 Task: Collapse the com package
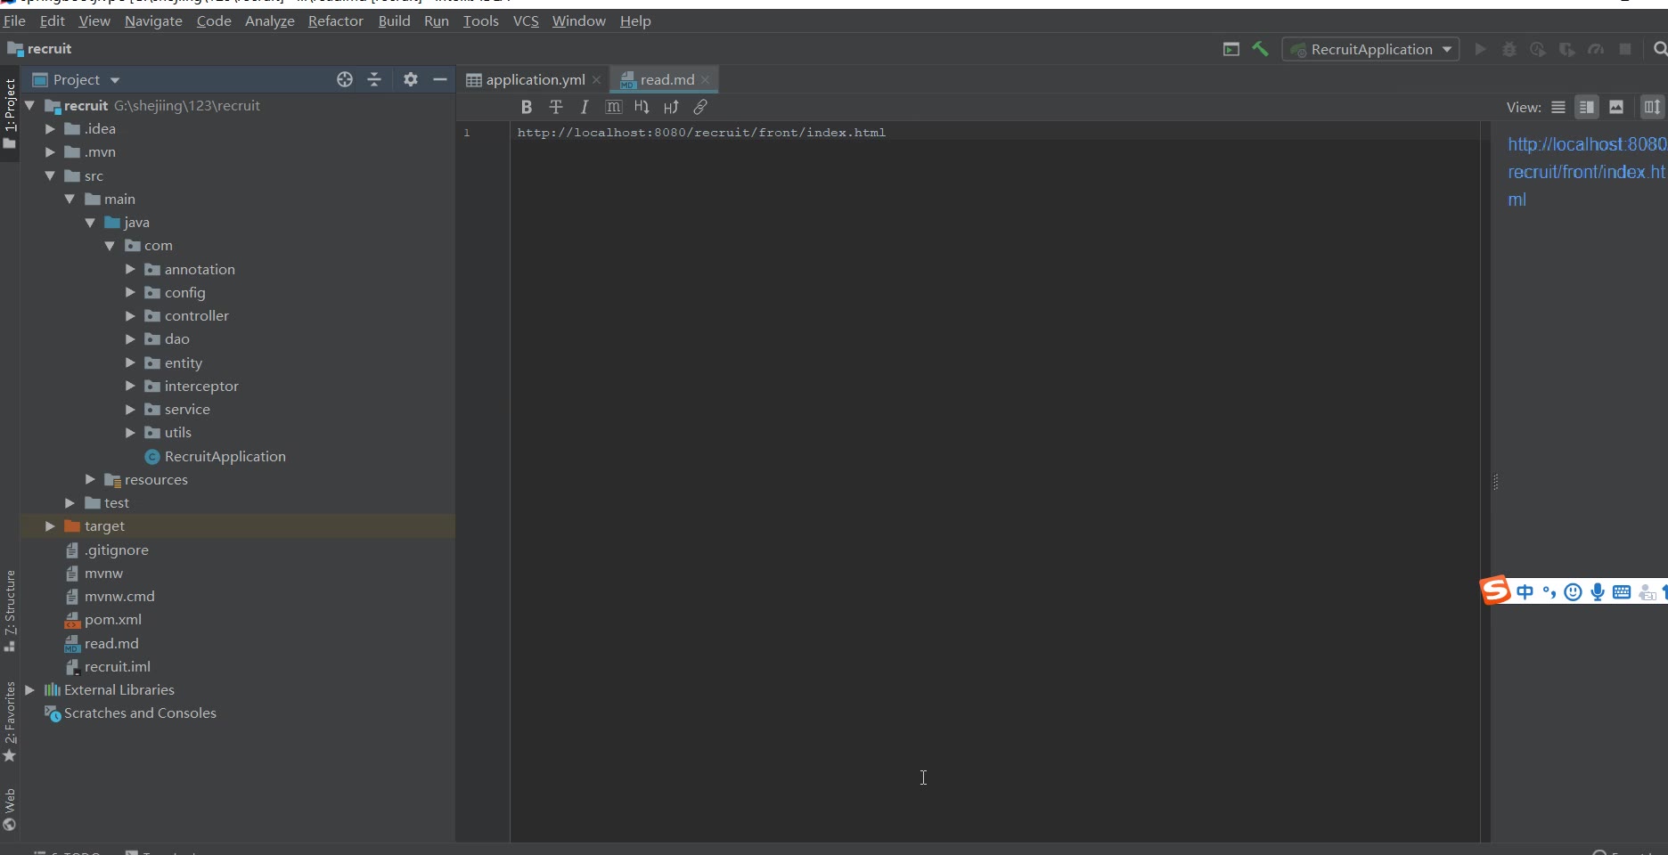pos(110,246)
